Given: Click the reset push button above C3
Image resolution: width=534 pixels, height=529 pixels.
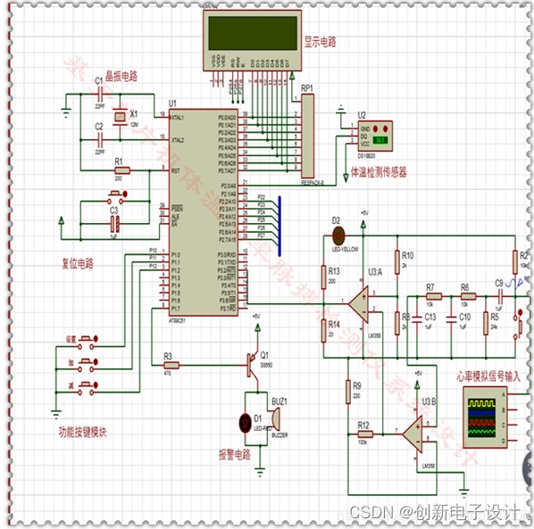Looking at the screenshot, I should pyautogui.click(x=116, y=198).
